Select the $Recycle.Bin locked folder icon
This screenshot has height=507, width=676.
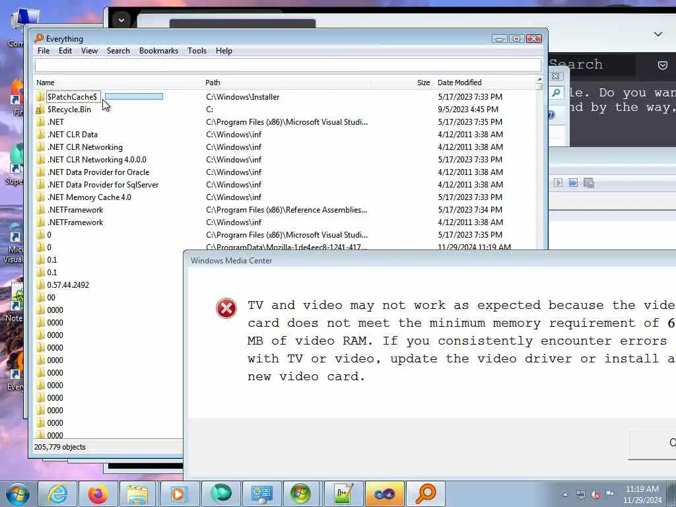(40, 109)
